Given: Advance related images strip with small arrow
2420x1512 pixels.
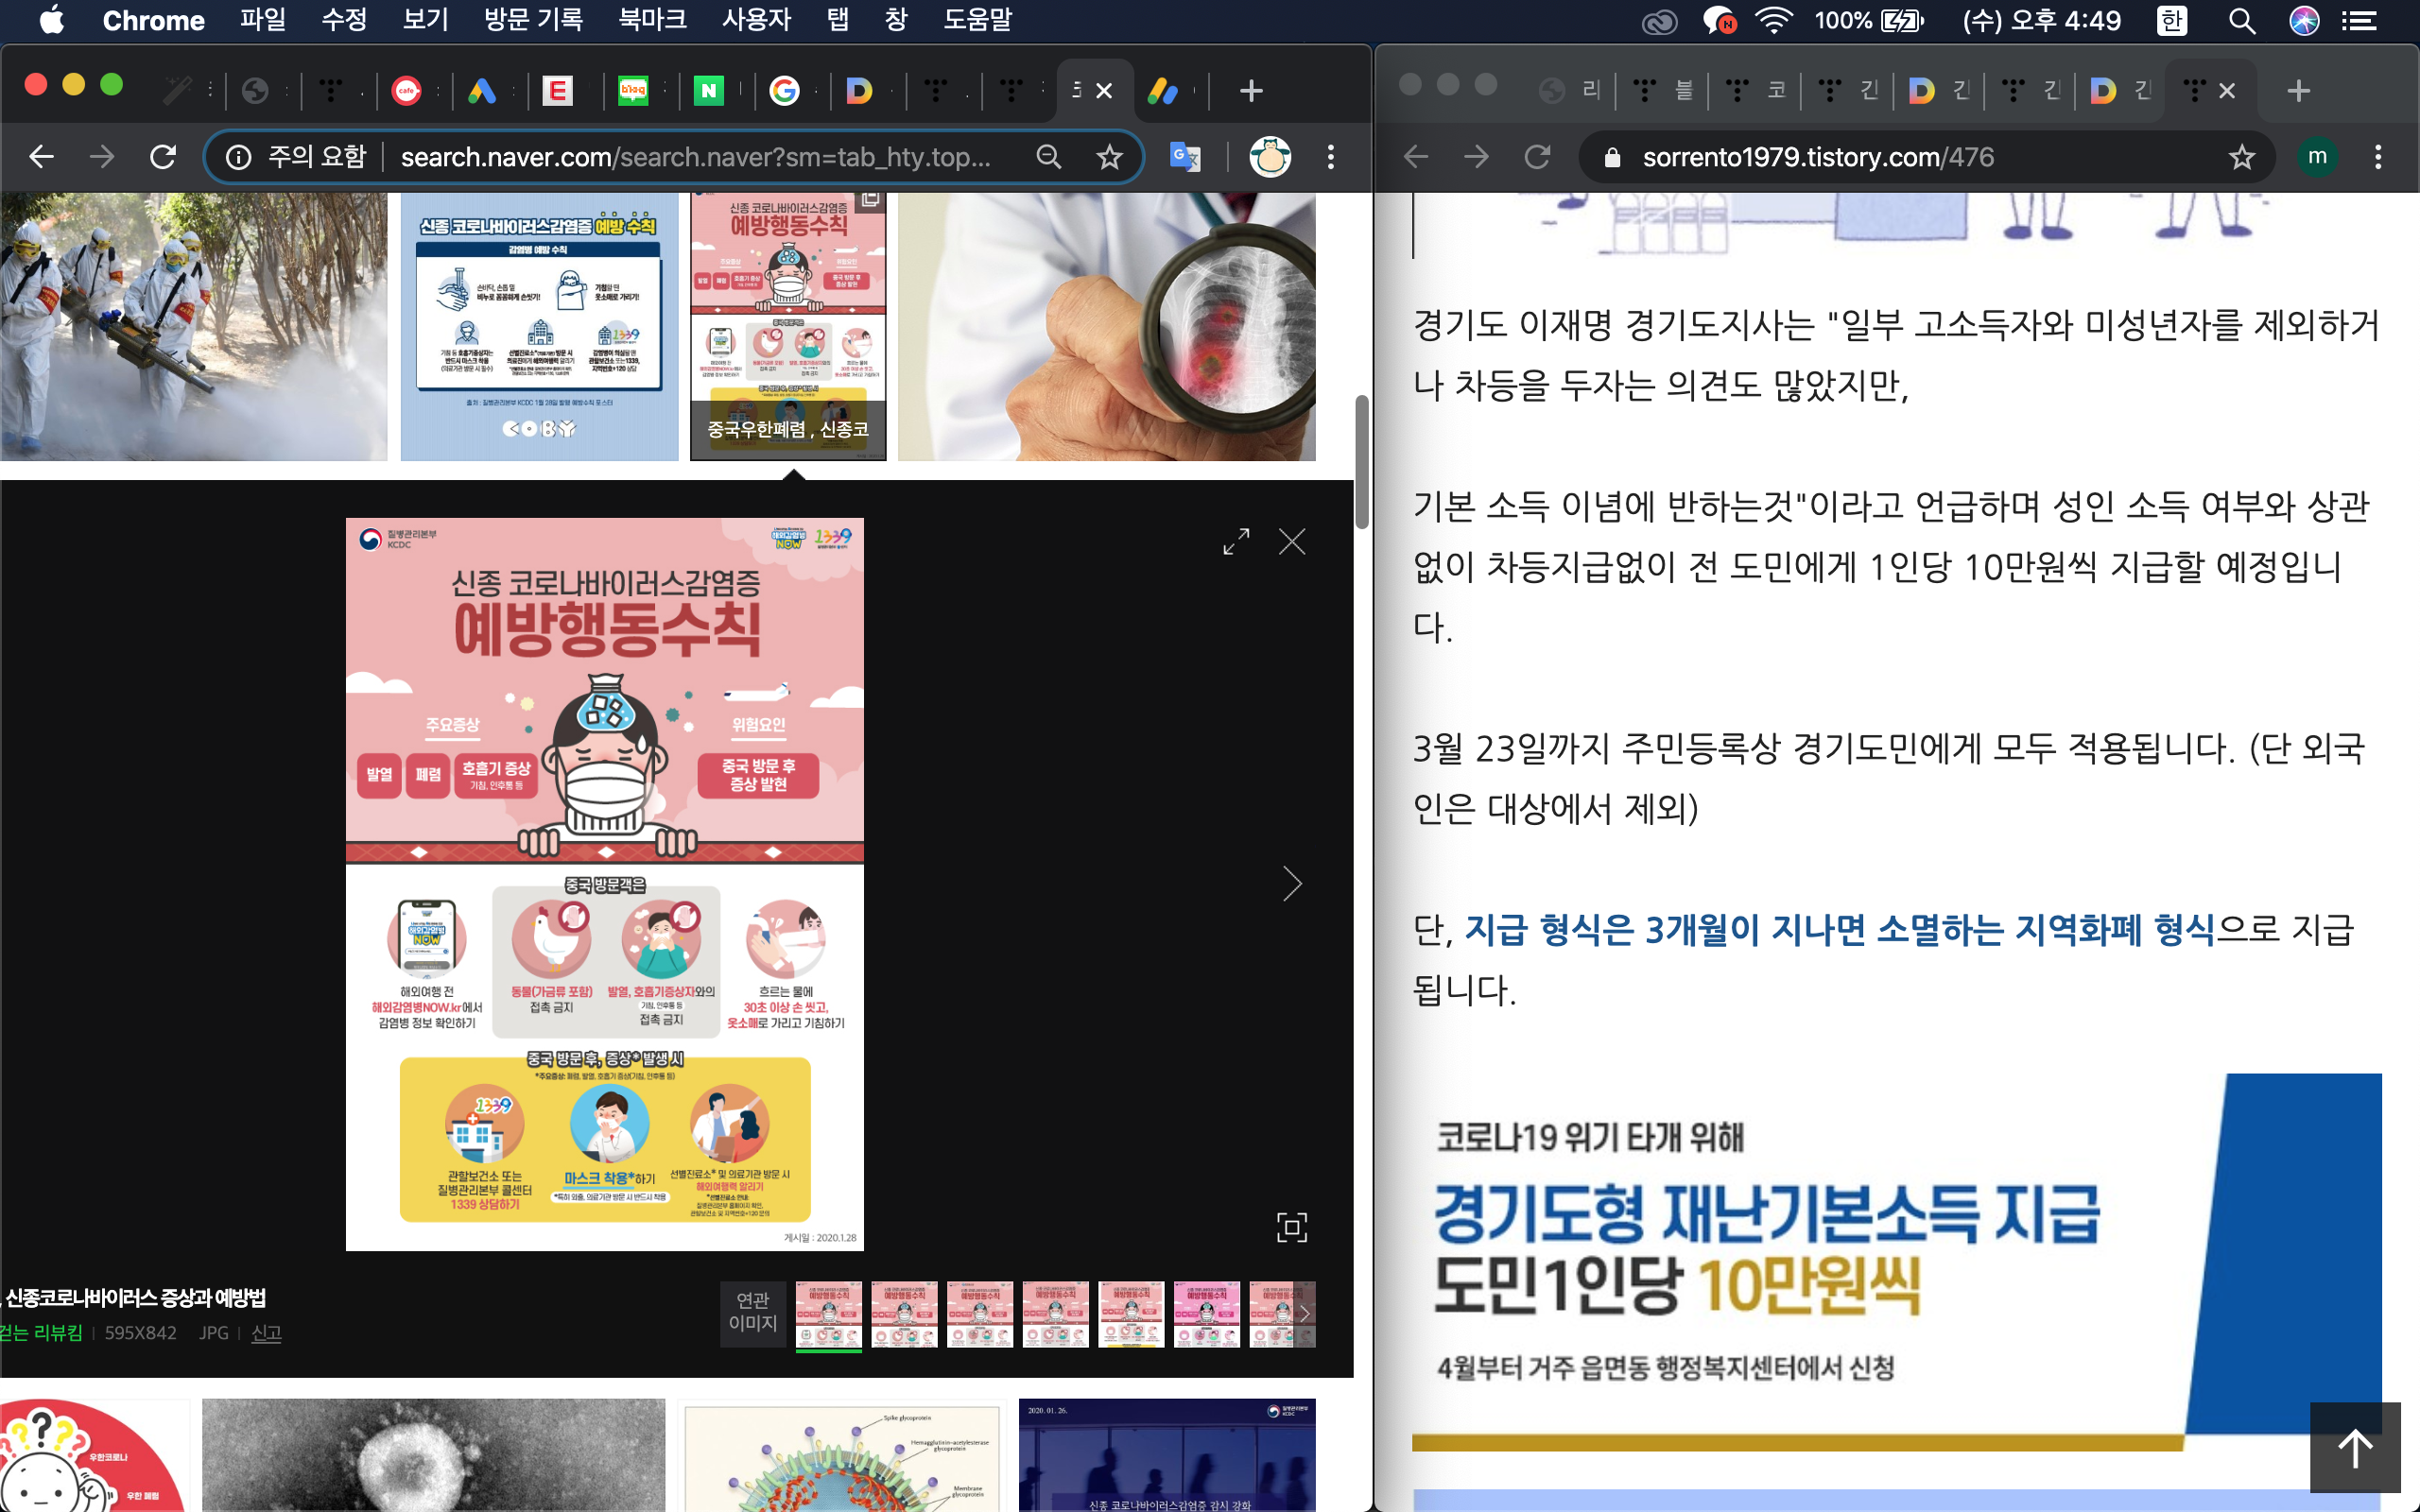Looking at the screenshot, I should [x=1303, y=1314].
